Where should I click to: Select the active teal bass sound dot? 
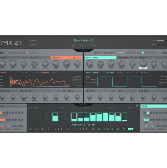[143, 53]
